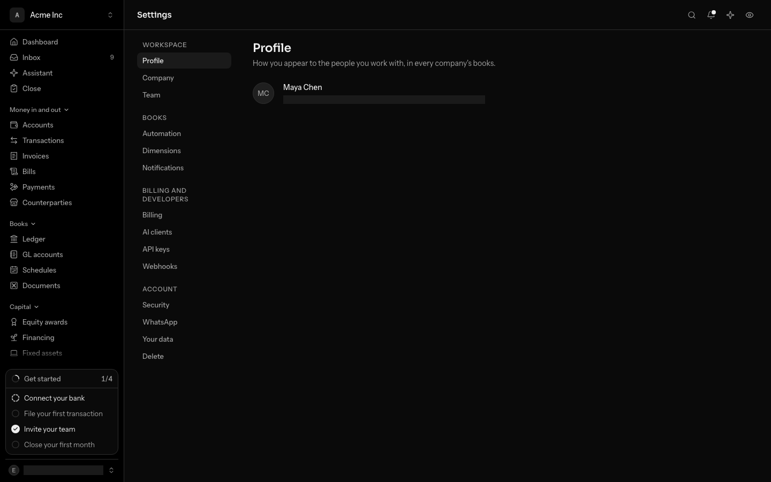Click the Invoices document icon
The height and width of the screenshot is (482, 771).
[x=14, y=156]
